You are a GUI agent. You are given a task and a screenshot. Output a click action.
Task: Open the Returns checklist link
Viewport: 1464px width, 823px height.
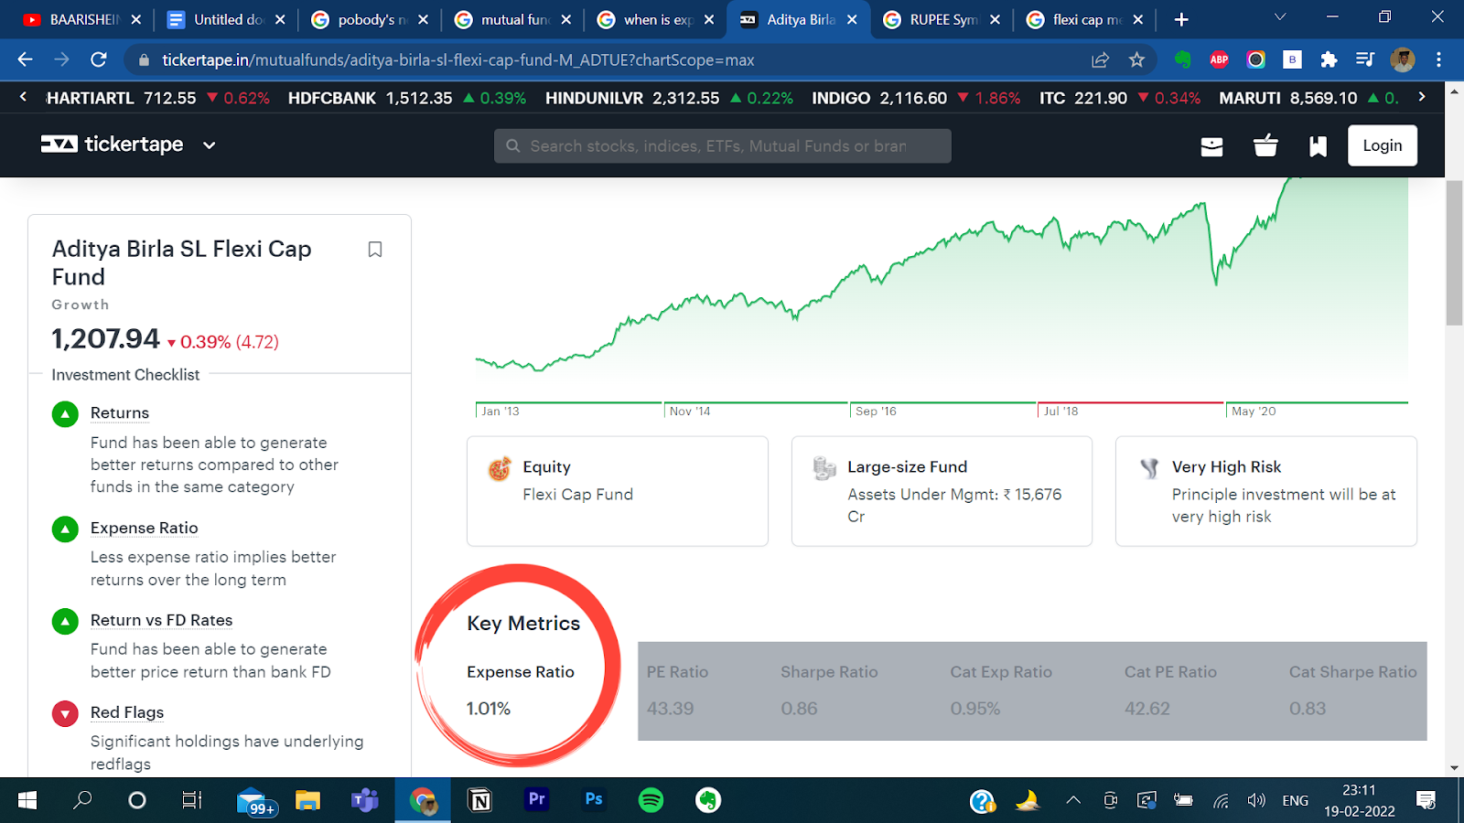coord(120,413)
